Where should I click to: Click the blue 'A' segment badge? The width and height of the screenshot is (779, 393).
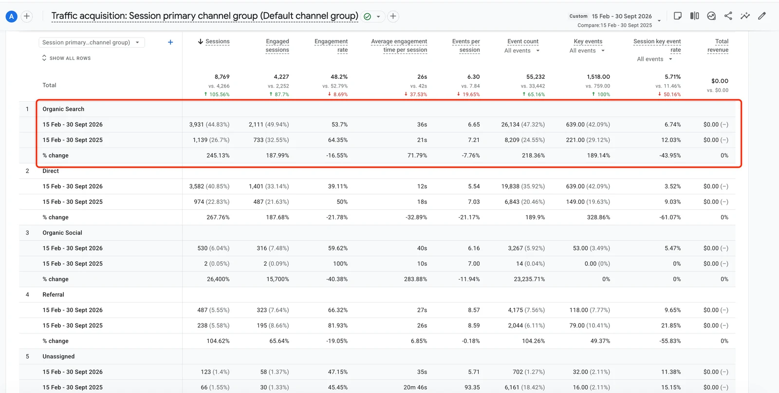click(11, 17)
